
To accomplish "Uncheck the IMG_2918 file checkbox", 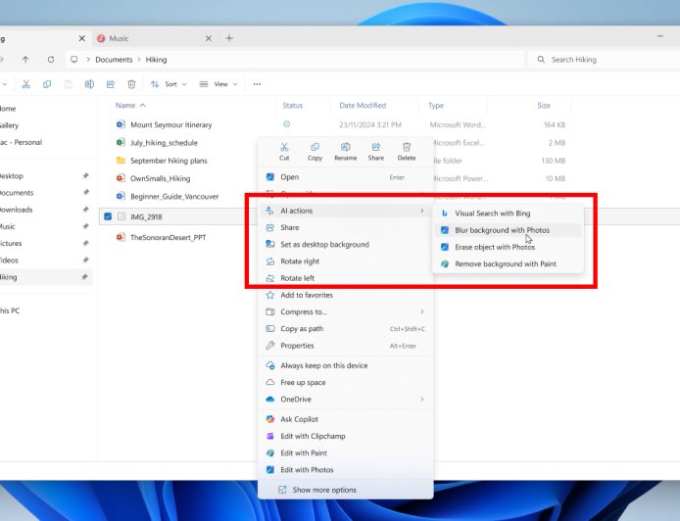I will 107,216.
